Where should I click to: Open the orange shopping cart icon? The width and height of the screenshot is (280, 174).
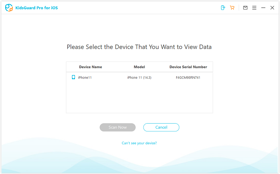232,8
